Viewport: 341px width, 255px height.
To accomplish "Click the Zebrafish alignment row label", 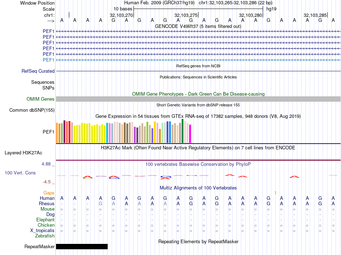I will (45, 236).
